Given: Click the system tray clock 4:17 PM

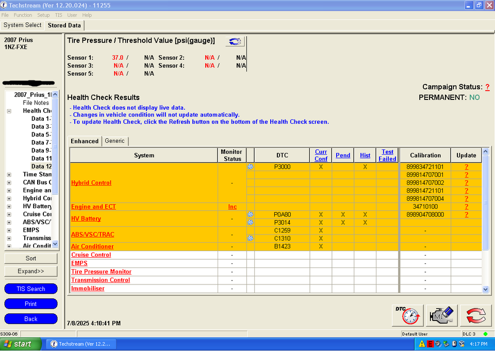Looking at the screenshot, I should 478,344.
